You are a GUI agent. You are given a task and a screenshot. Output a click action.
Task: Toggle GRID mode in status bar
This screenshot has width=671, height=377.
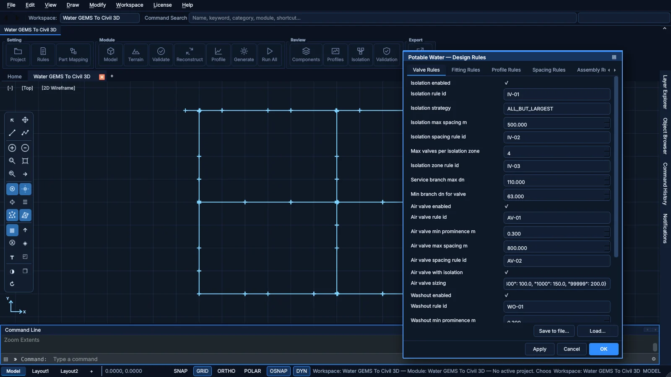(202, 371)
